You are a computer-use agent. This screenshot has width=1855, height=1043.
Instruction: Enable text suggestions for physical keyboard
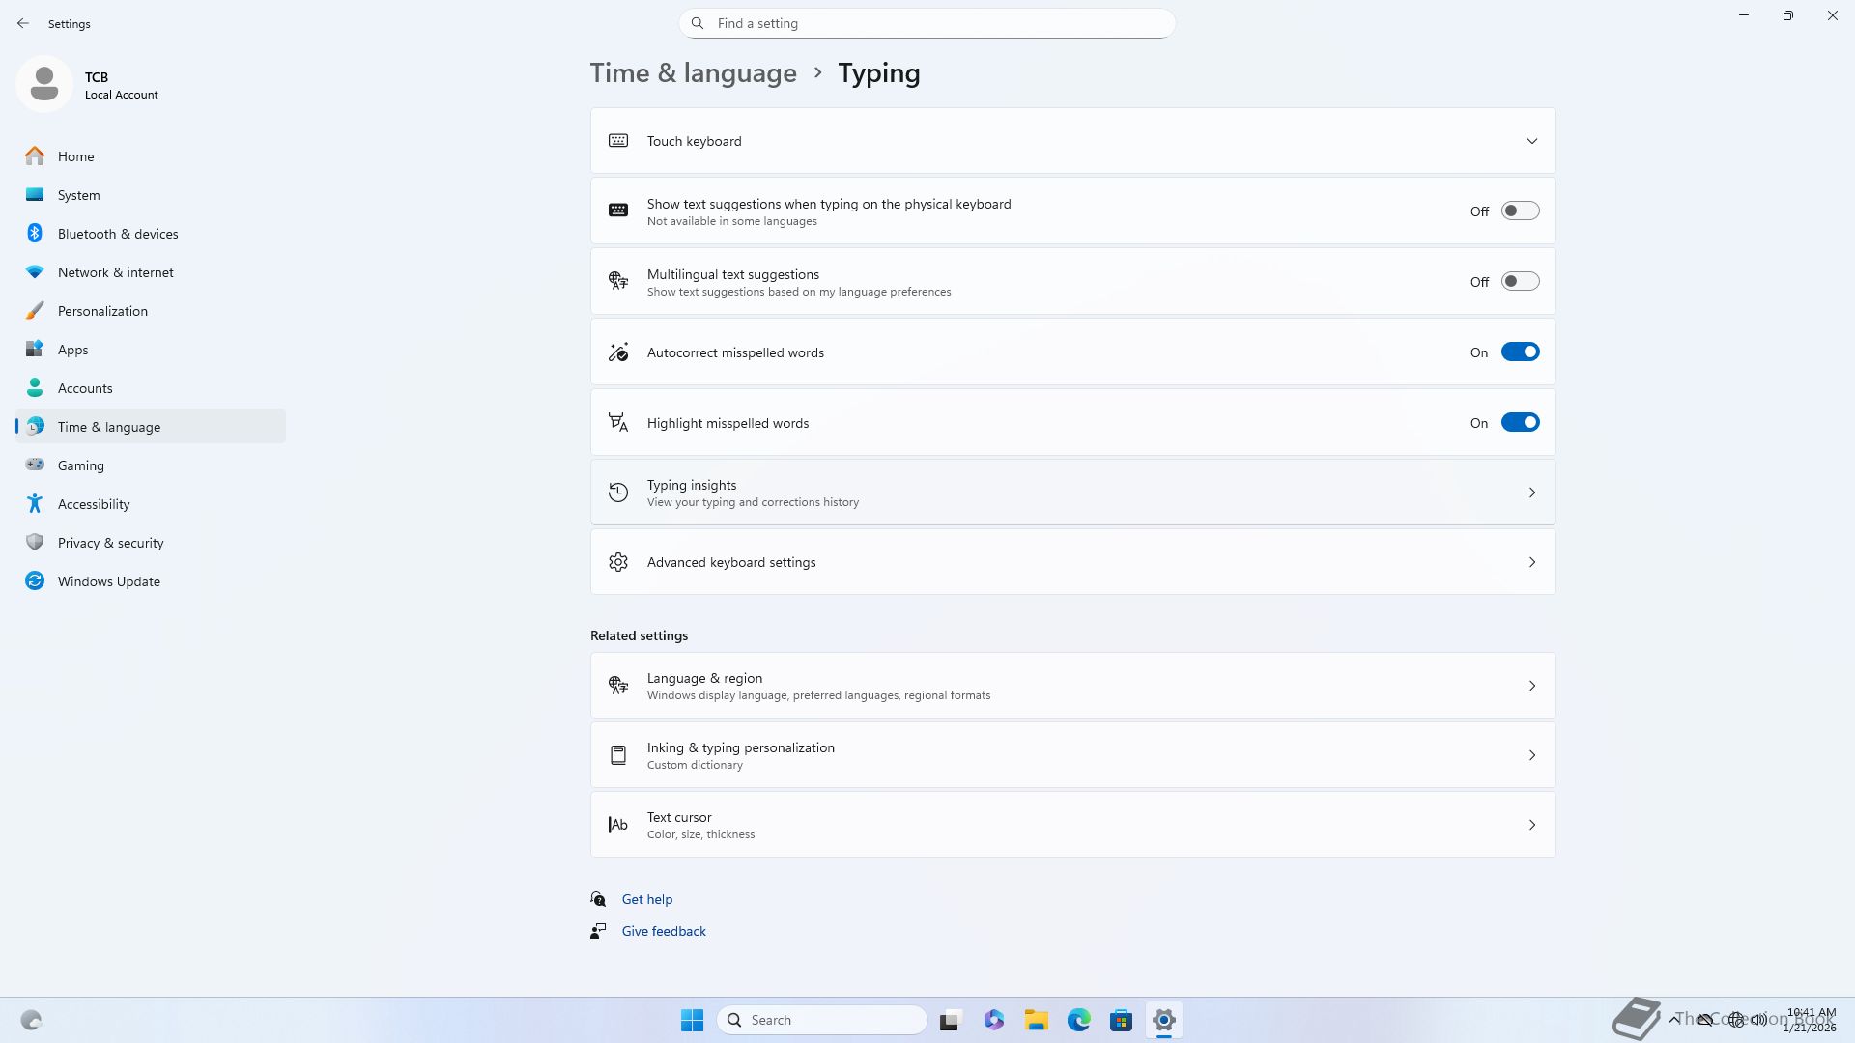tap(1520, 211)
